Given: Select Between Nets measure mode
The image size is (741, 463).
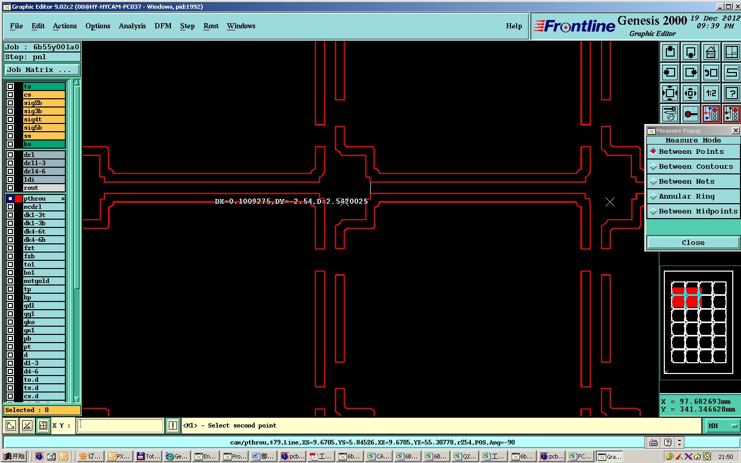Looking at the screenshot, I should coord(693,182).
